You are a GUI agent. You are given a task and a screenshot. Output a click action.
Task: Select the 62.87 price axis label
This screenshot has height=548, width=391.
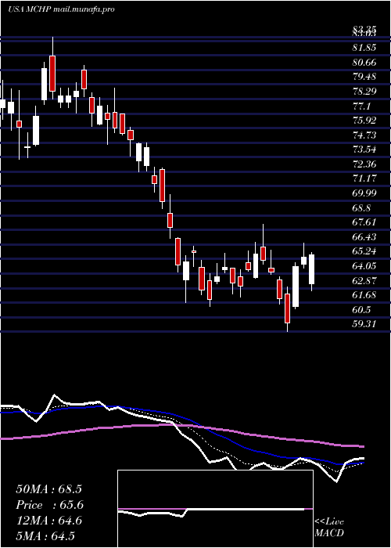click(x=364, y=280)
